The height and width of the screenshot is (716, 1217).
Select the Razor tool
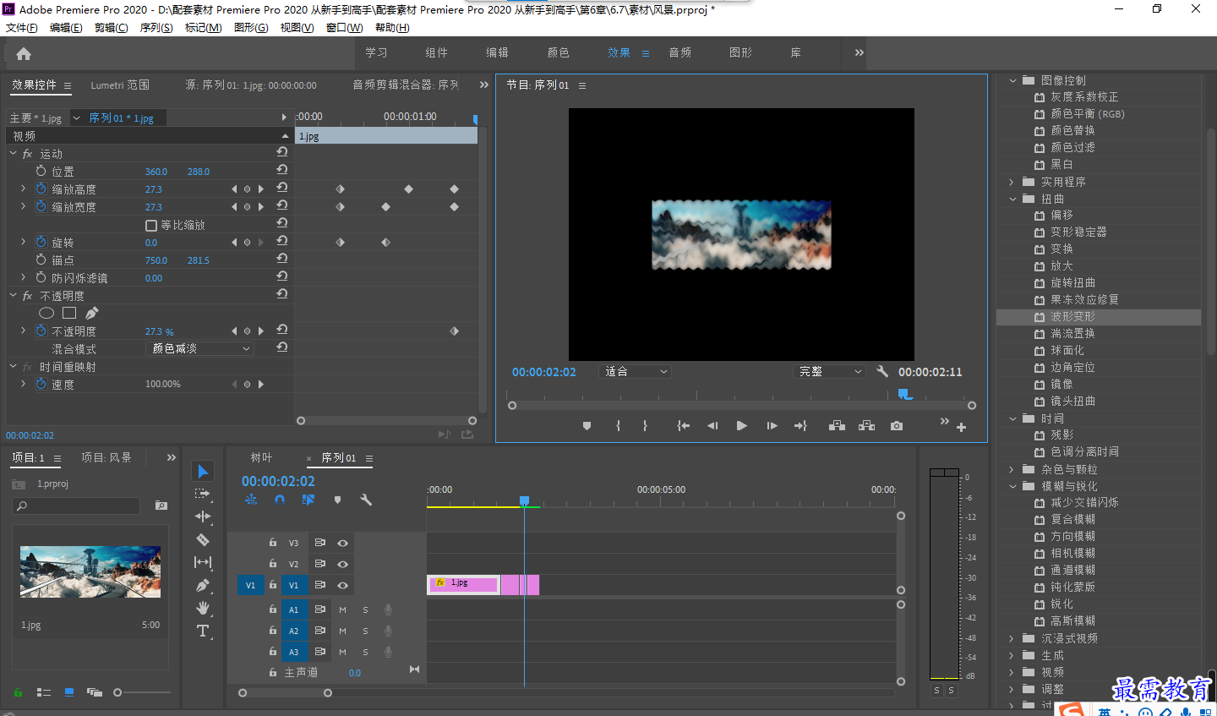click(x=203, y=539)
